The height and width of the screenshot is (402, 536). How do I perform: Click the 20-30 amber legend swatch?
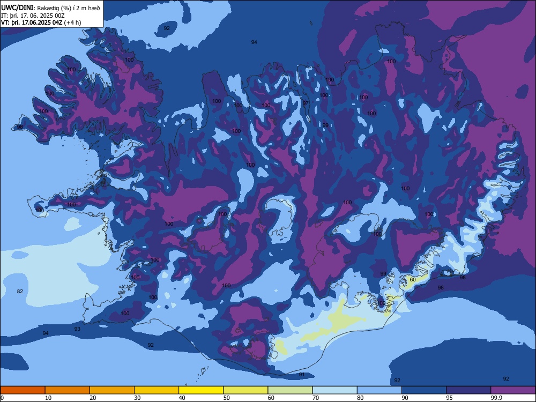click(112, 390)
